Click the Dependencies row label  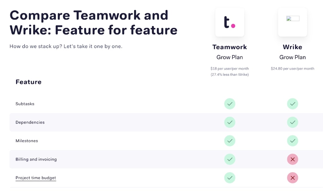click(x=30, y=122)
